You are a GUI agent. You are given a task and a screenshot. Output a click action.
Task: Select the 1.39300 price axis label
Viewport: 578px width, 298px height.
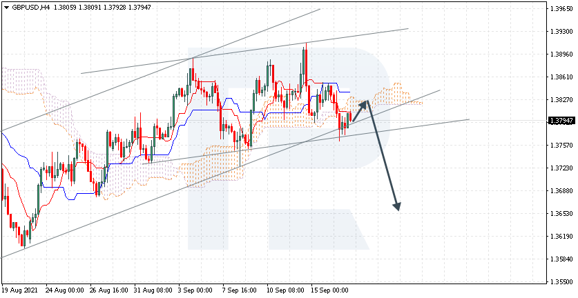[x=560, y=32]
